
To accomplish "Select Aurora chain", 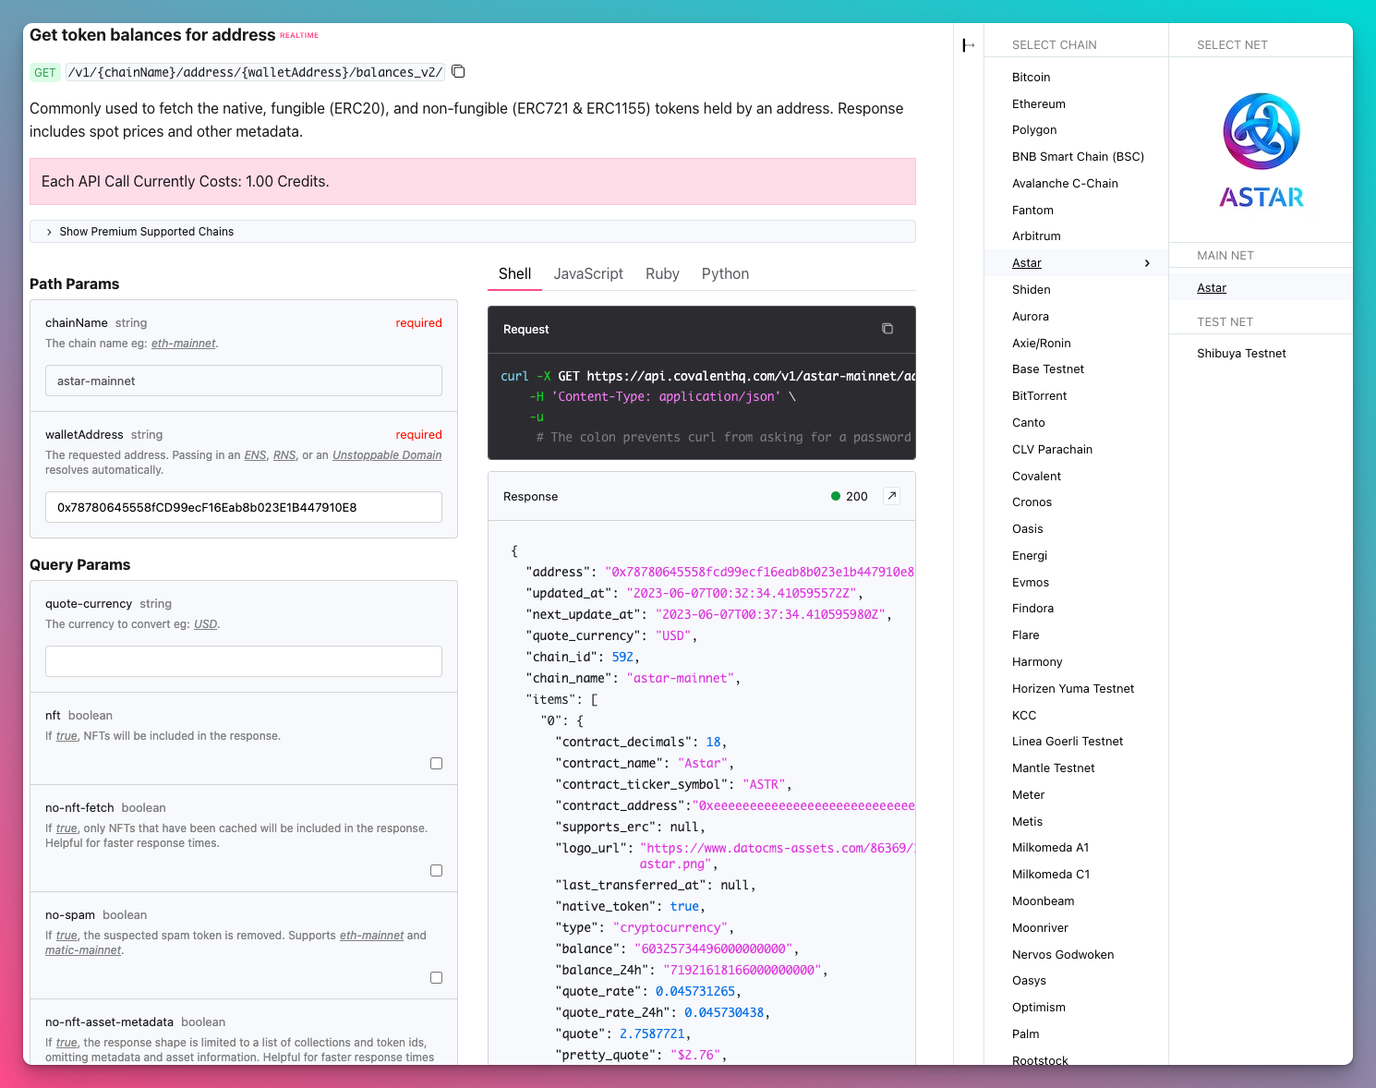I will [1030, 317].
